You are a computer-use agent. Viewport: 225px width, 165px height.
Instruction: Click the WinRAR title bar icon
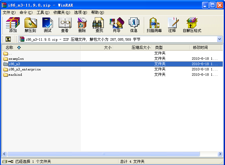(x=4, y=5)
